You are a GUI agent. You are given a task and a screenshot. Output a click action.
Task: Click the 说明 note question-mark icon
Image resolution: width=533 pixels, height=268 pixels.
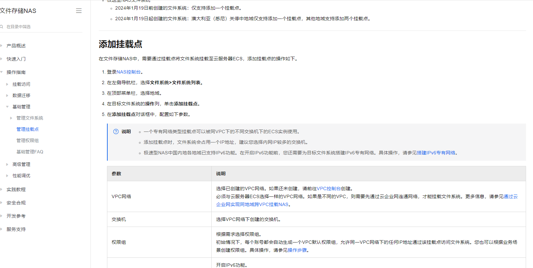116,132
